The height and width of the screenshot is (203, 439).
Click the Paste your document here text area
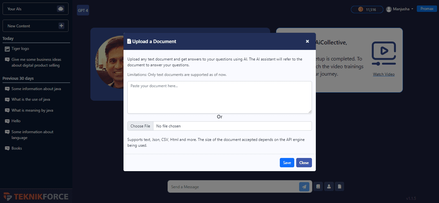click(x=219, y=97)
